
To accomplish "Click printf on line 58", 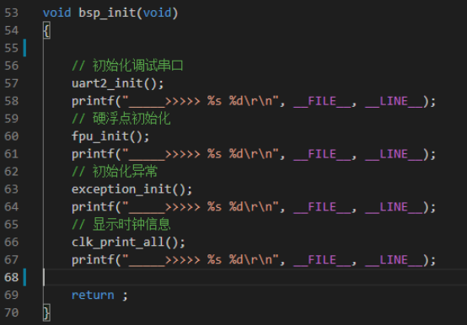I will tap(93, 101).
